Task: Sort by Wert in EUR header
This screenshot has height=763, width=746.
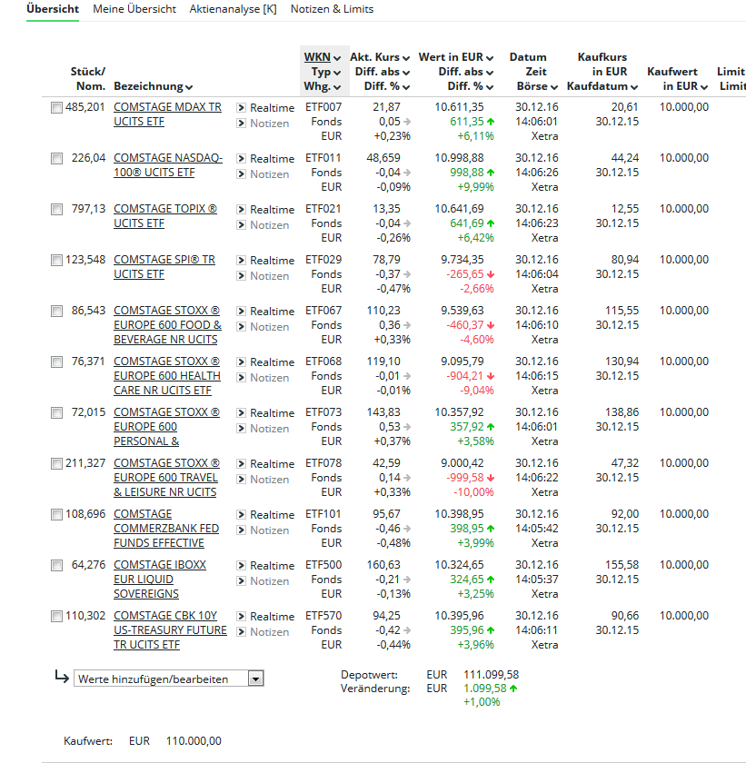Action: pos(456,57)
